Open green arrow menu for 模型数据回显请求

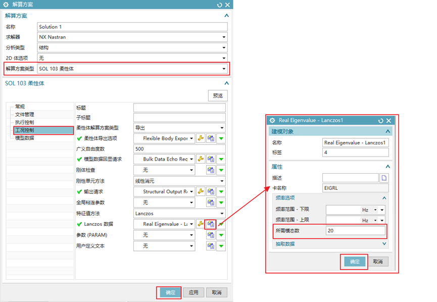(221, 159)
